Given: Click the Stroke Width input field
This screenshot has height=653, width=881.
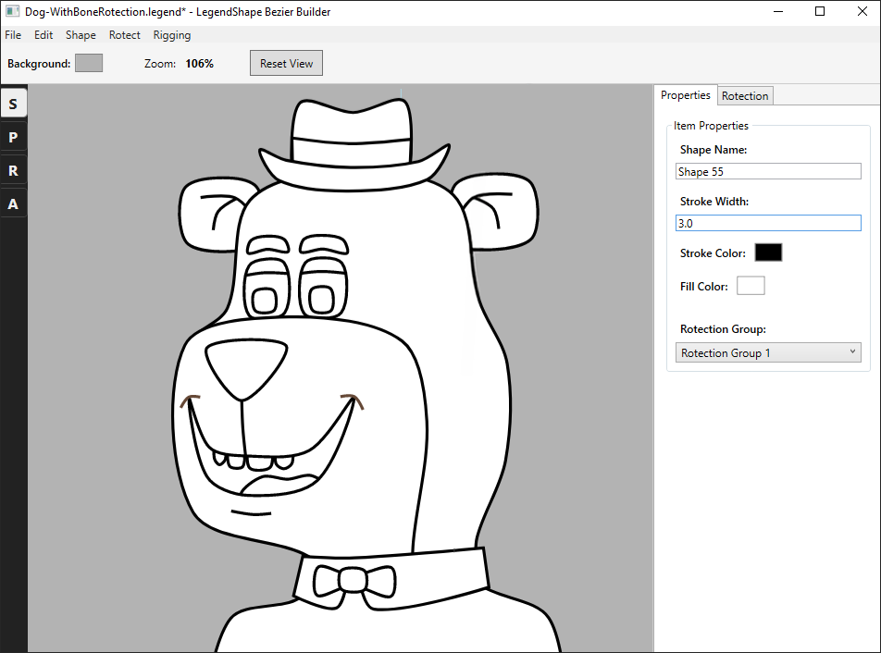Looking at the screenshot, I should pos(768,223).
